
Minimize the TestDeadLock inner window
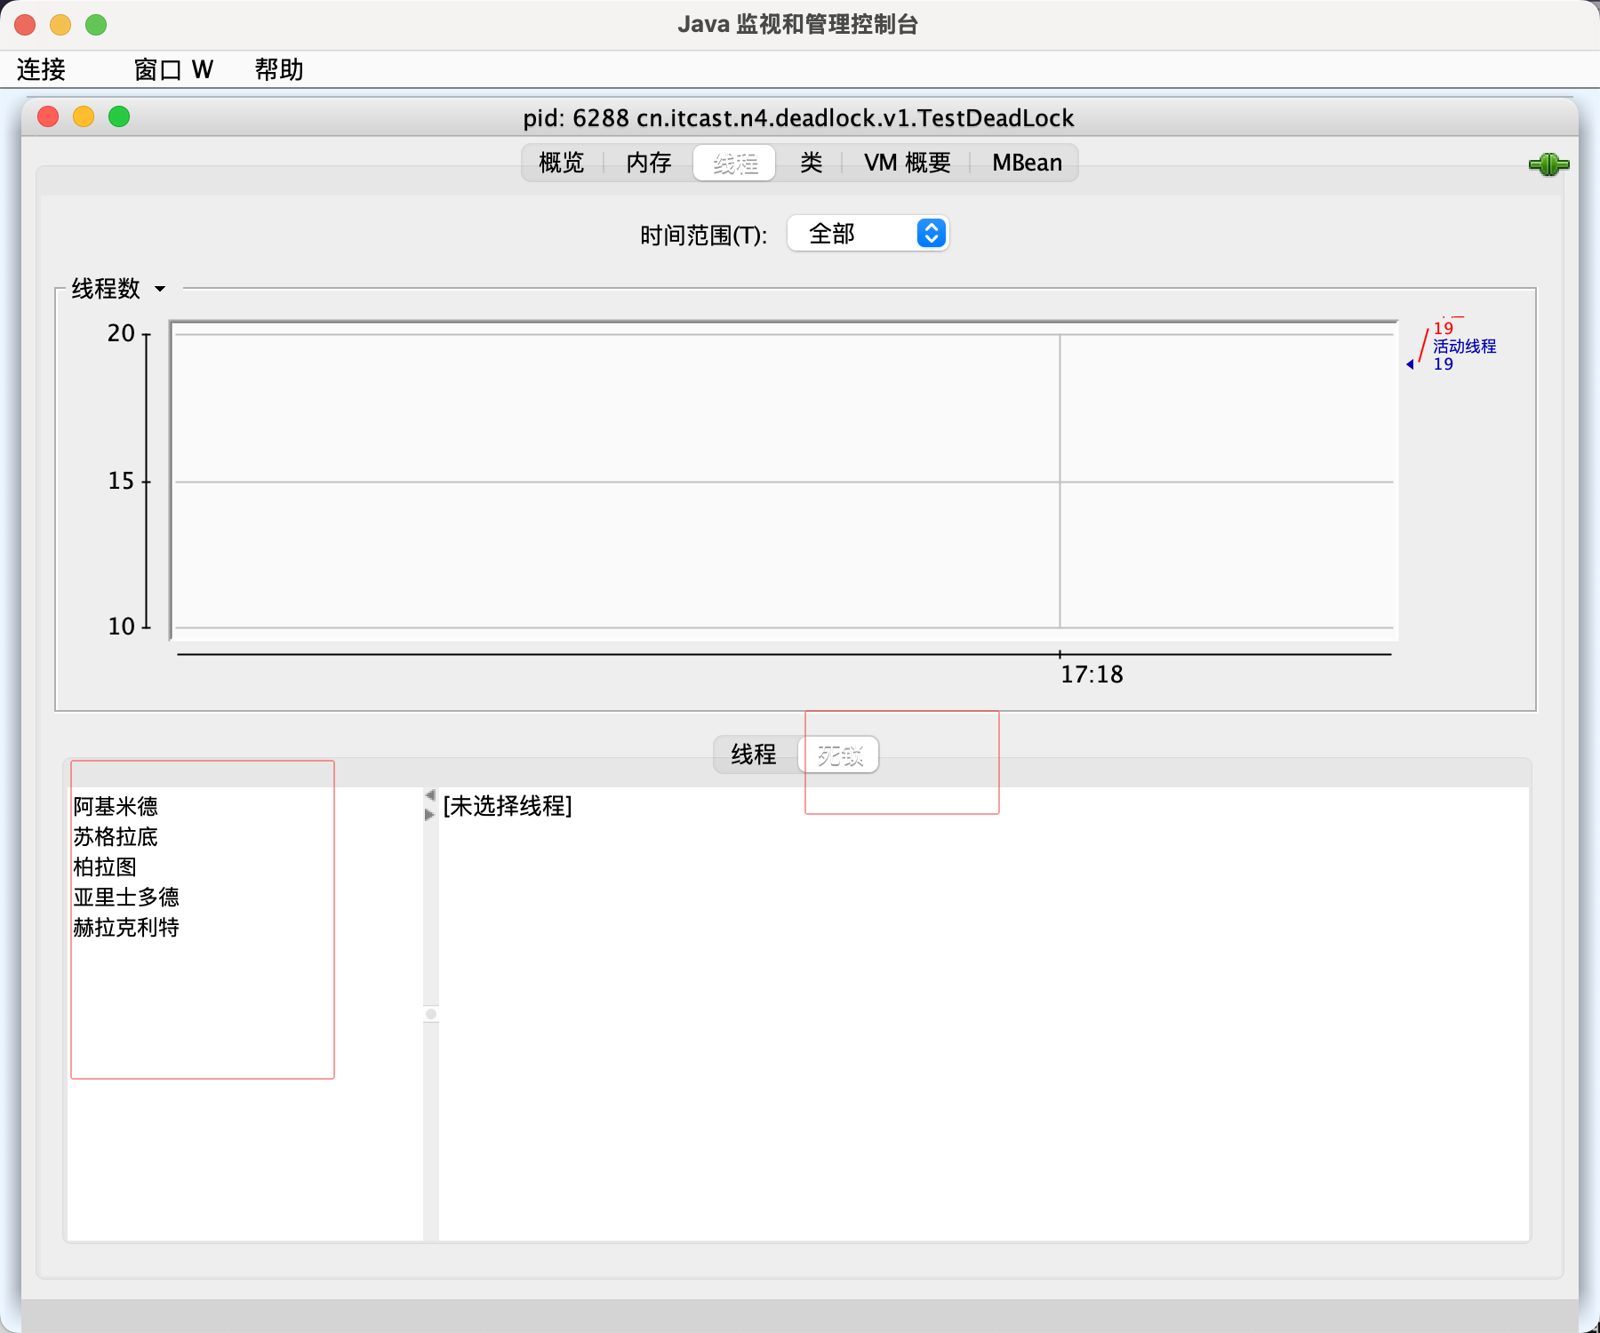tap(84, 117)
